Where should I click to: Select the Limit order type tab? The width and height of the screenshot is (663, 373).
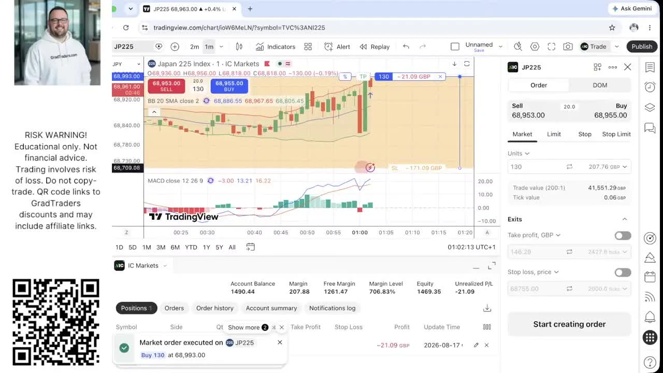pyautogui.click(x=554, y=134)
